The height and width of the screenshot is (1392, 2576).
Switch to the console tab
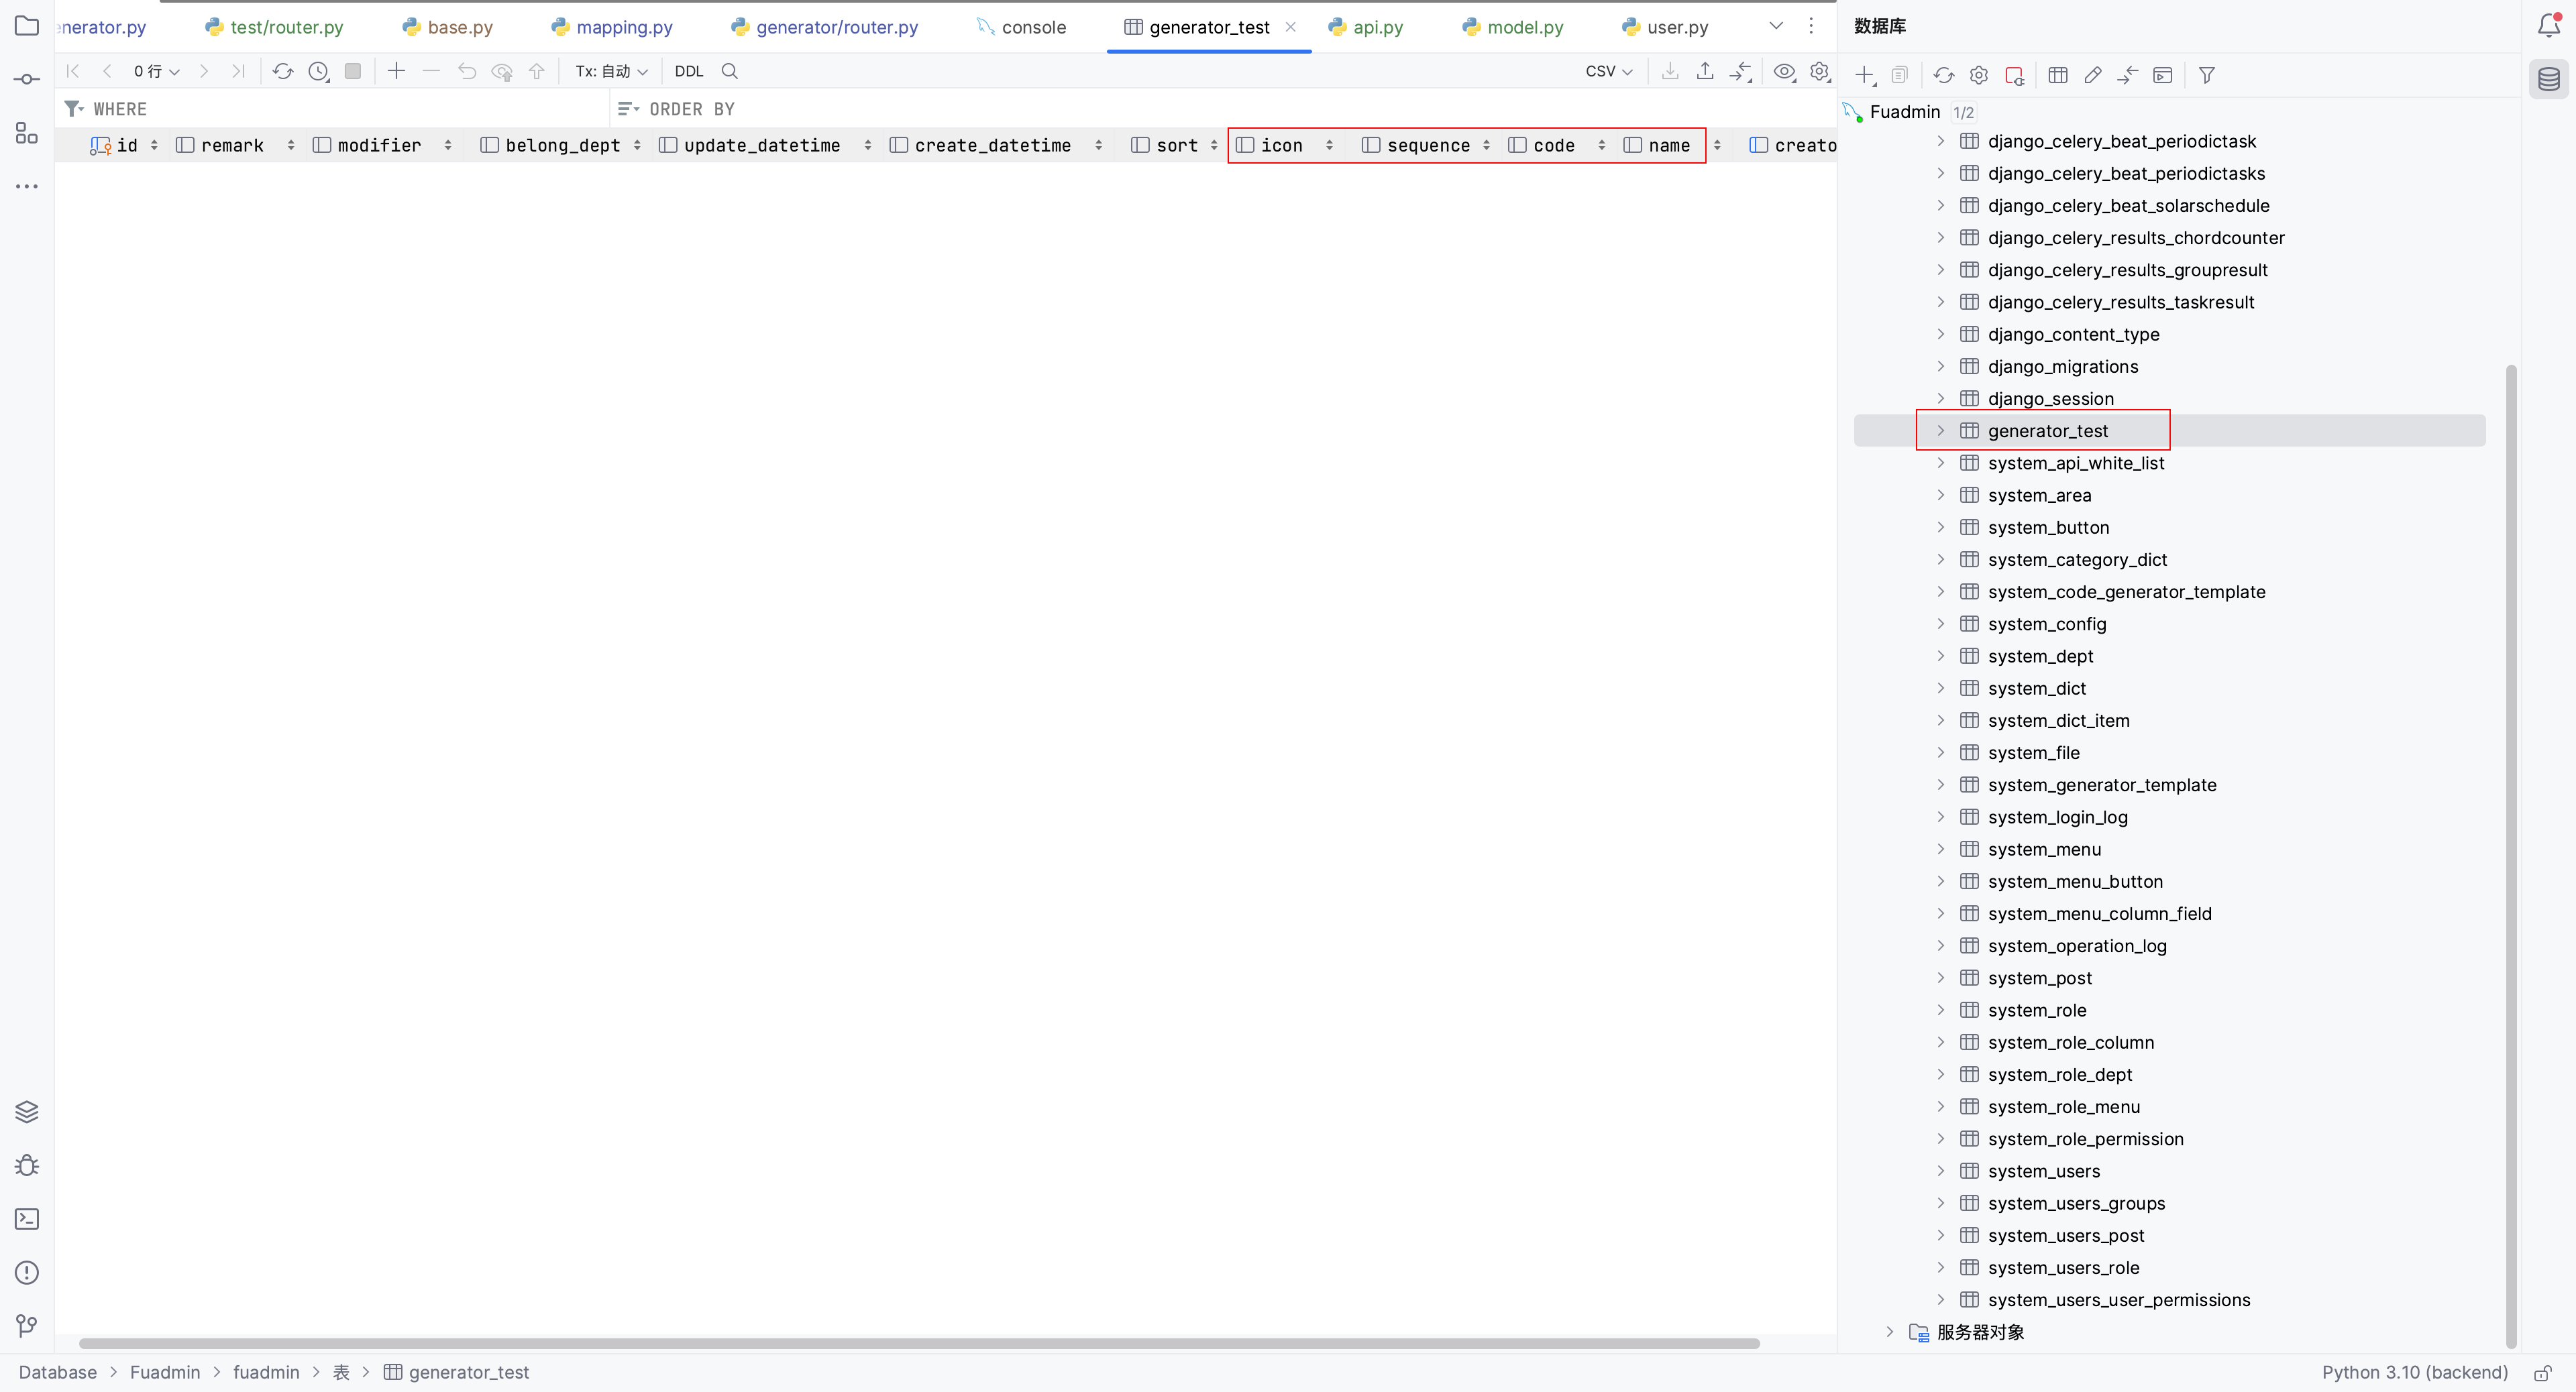coord(1033,27)
